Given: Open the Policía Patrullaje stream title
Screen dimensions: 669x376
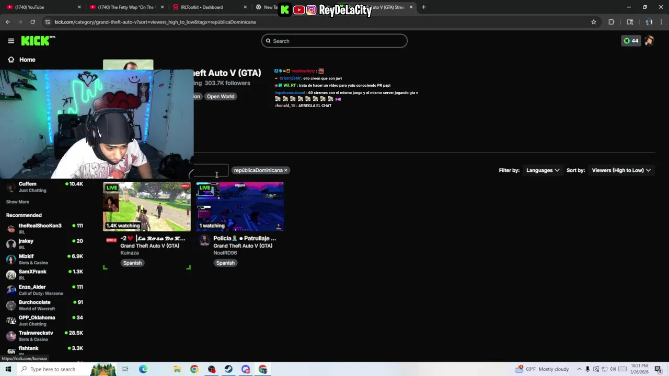Looking at the screenshot, I should [x=245, y=238].
